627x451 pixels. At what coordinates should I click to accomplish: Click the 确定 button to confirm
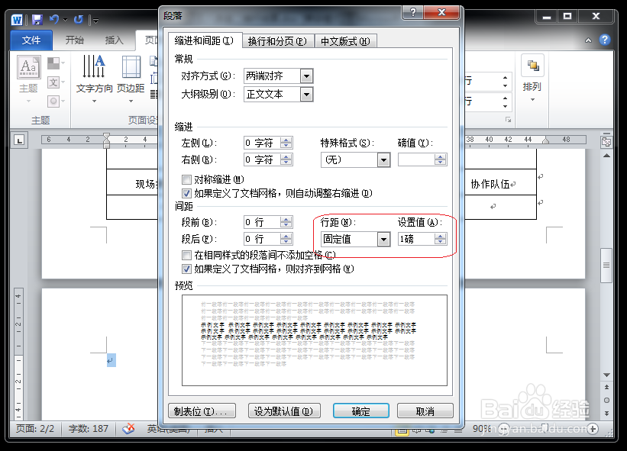click(360, 411)
